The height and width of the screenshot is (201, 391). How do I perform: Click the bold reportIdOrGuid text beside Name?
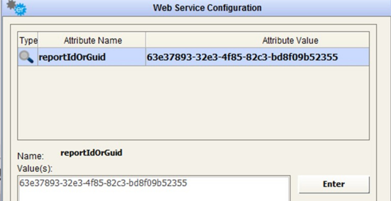pyautogui.click(x=92, y=153)
